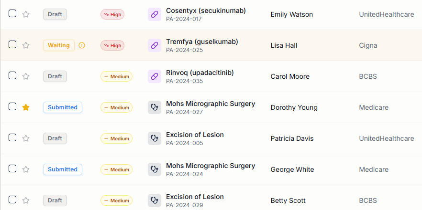Star the Emily Watson request
The width and height of the screenshot is (422, 210).
(x=26, y=14)
